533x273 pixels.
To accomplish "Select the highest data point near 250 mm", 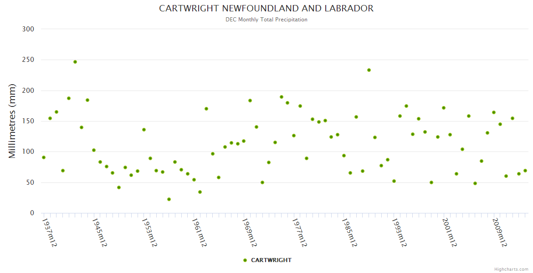I will [75, 62].
